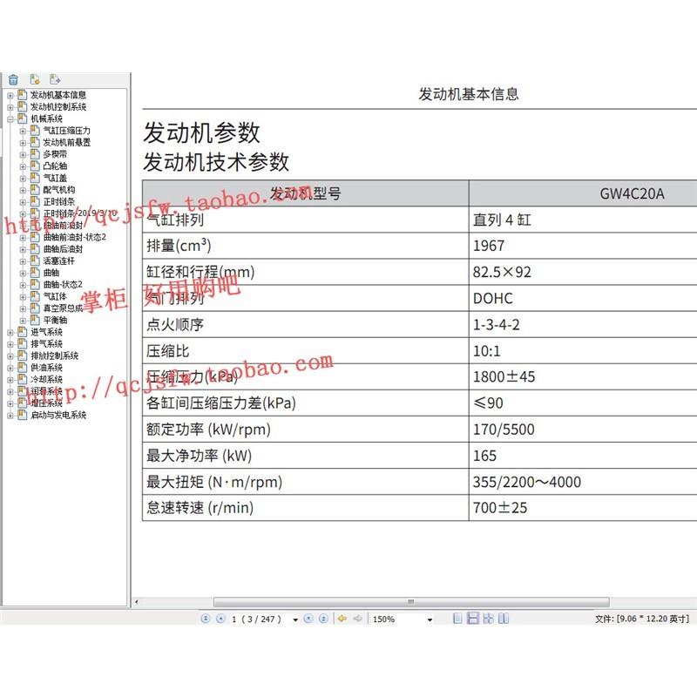This screenshot has width=697, height=697.
Task: Click the export document icon in sidebar toolbar
Action: (x=55, y=78)
